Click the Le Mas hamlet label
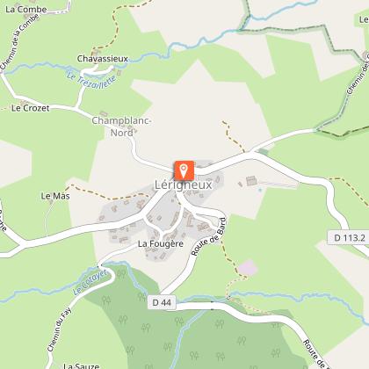Viewport: 369px width, 369px height. pyautogui.click(x=55, y=196)
